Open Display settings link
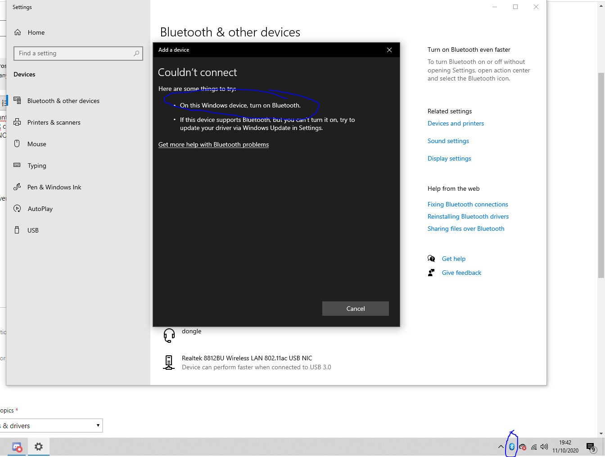This screenshot has height=457, width=605. [x=449, y=158]
